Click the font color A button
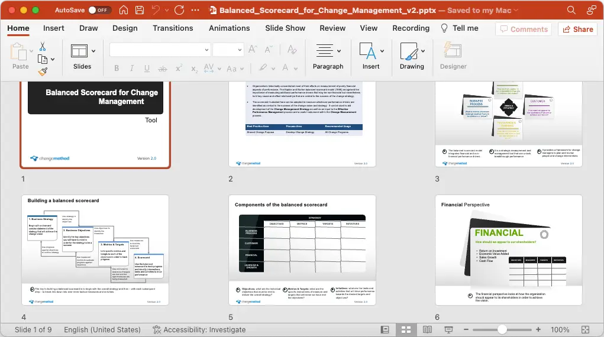This screenshot has height=337, width=604. pos(286,68)
